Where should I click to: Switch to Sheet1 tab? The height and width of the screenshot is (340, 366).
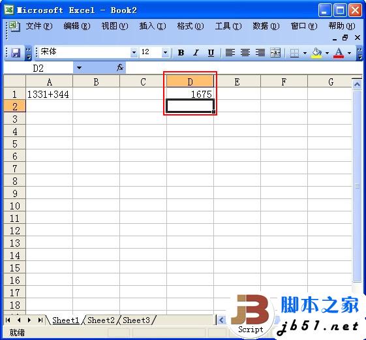66,320
